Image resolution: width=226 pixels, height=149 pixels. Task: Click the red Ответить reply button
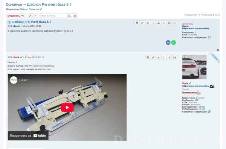pyautogui.click(x=16, y=16)
